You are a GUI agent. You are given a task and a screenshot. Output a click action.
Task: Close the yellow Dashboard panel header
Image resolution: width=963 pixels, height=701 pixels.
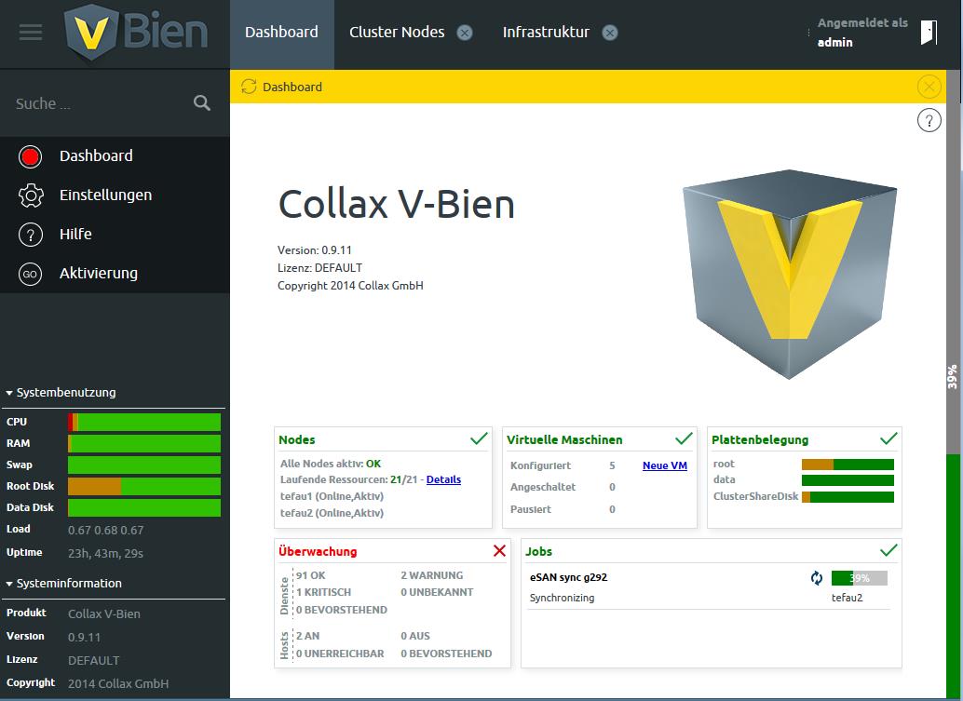929,87
